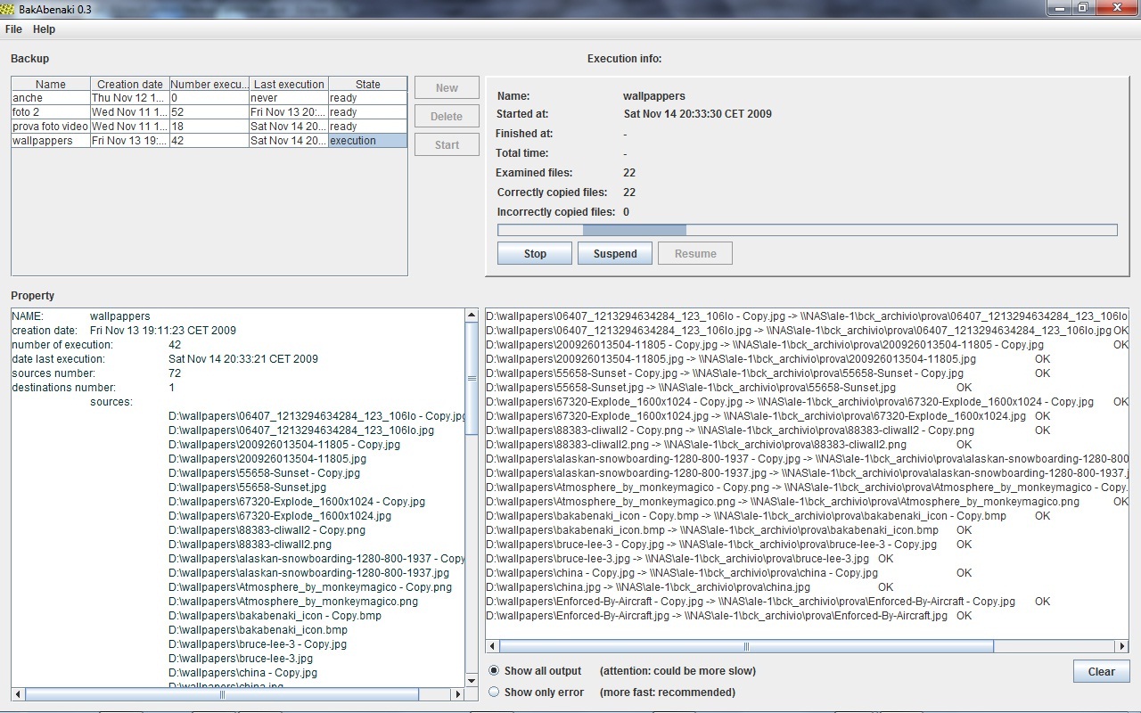Select the 'foto 2' backup row

(209, 112)
